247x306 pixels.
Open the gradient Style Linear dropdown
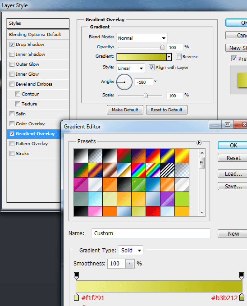[131, 68]
